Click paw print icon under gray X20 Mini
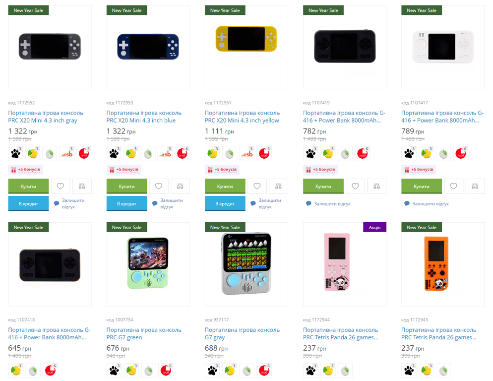The width and height of the screenshot is (493, 381). pyautogui.click(x=16, y=153)
